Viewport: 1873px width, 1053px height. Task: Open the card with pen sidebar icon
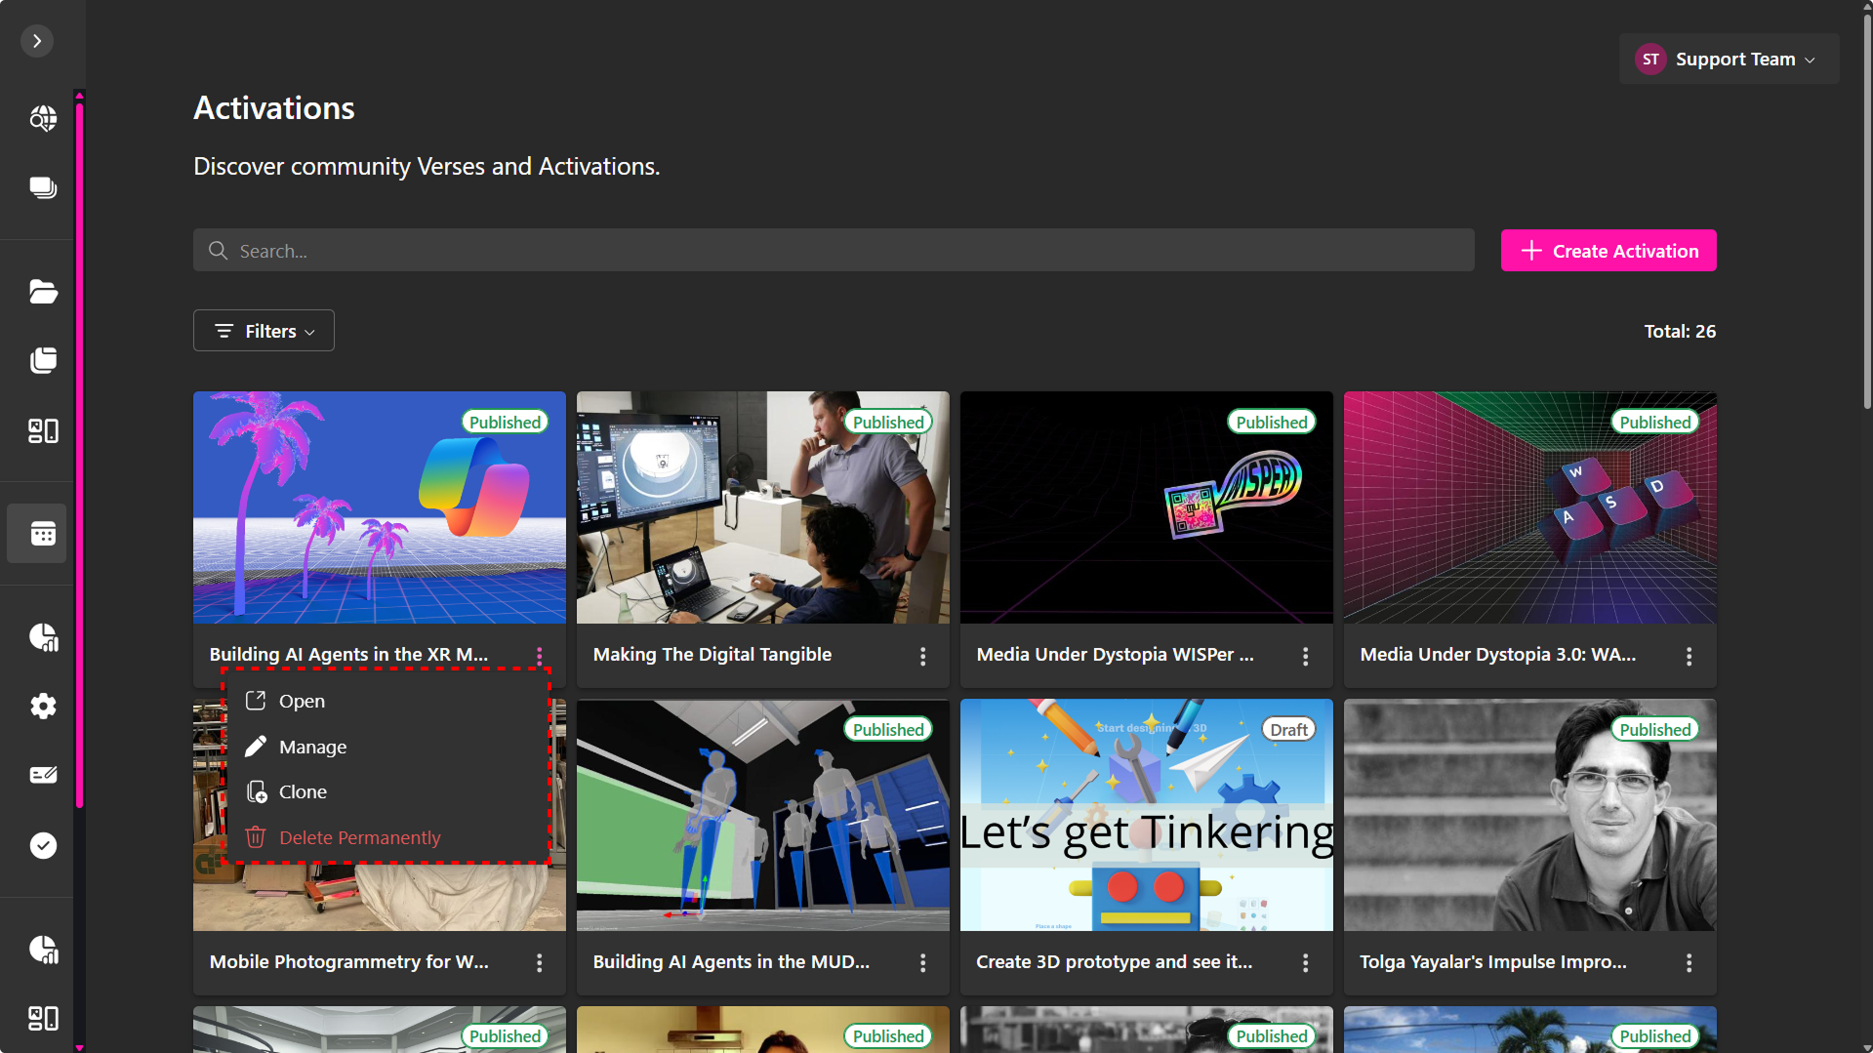click(43, 775)
